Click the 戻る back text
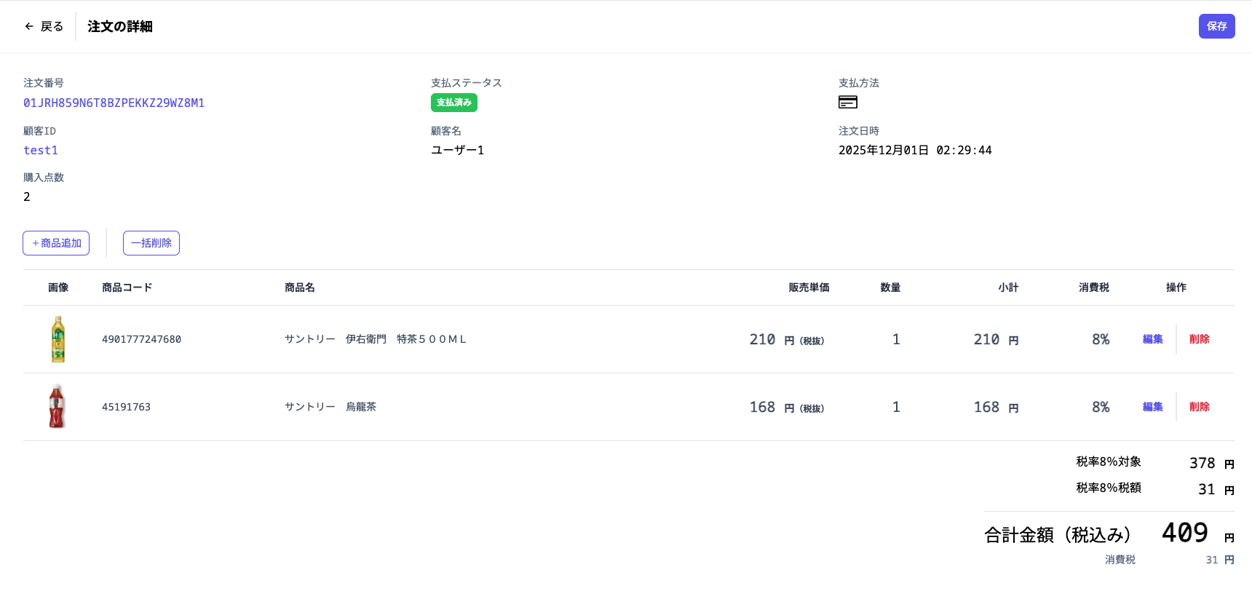 [x=52, y=26]
